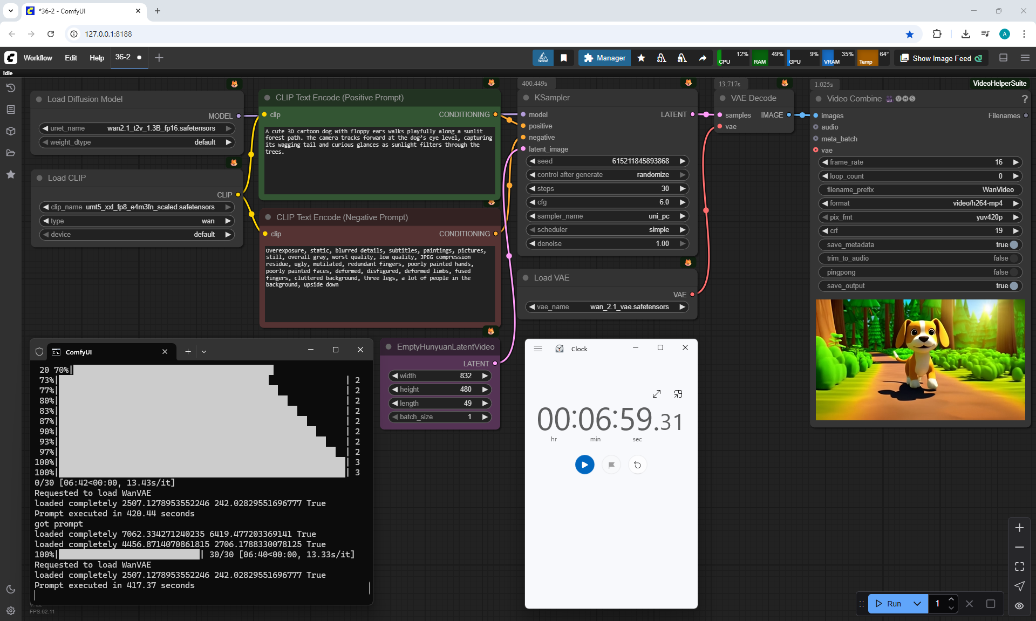Open the Edit menu
1036x621 pixels.
point(71,58)
